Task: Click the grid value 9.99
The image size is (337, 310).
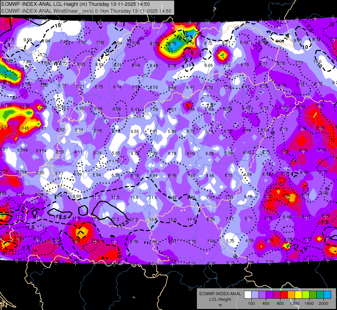Action: 28,40
